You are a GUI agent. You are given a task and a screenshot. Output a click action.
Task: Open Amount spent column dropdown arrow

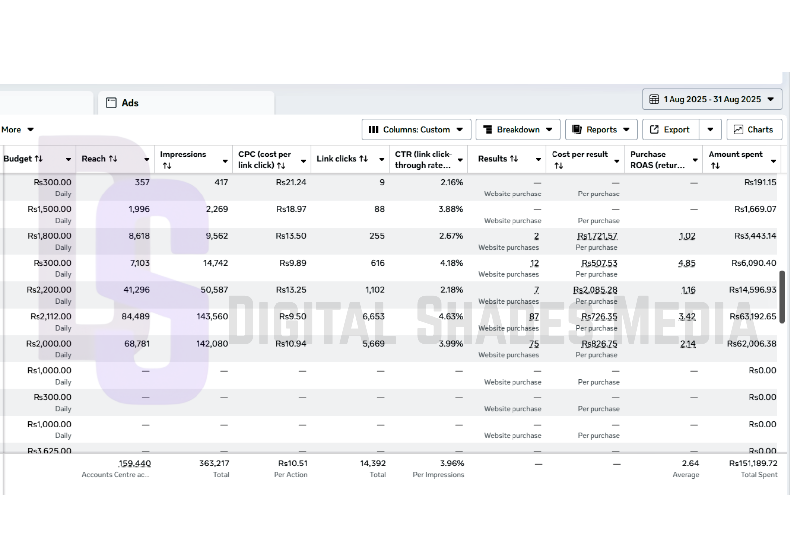[773, 161]
